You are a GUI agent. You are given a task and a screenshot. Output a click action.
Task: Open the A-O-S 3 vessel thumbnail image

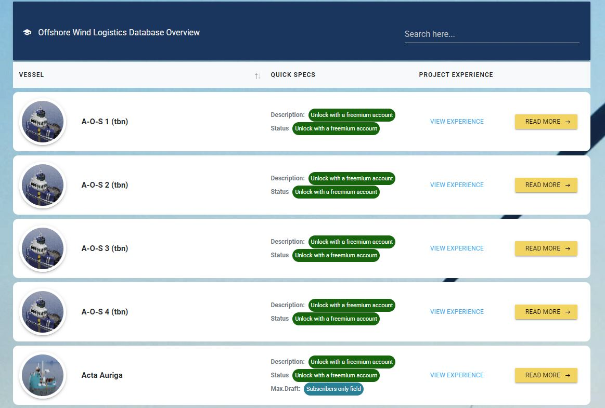43,248
